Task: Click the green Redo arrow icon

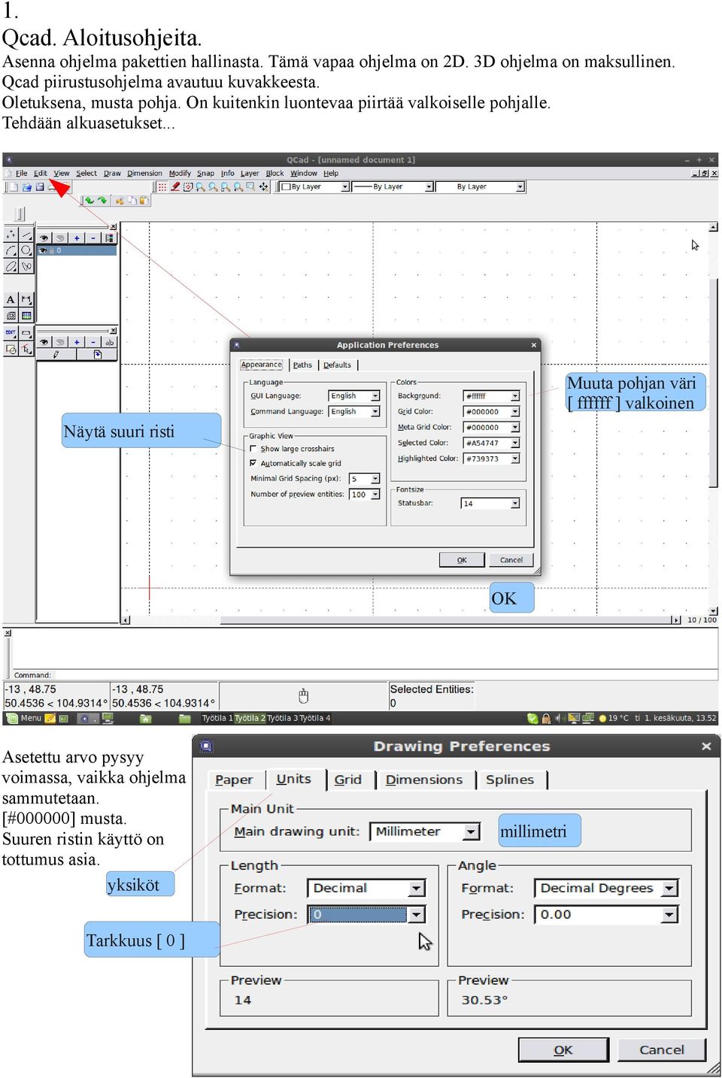Action: (102, 201)
